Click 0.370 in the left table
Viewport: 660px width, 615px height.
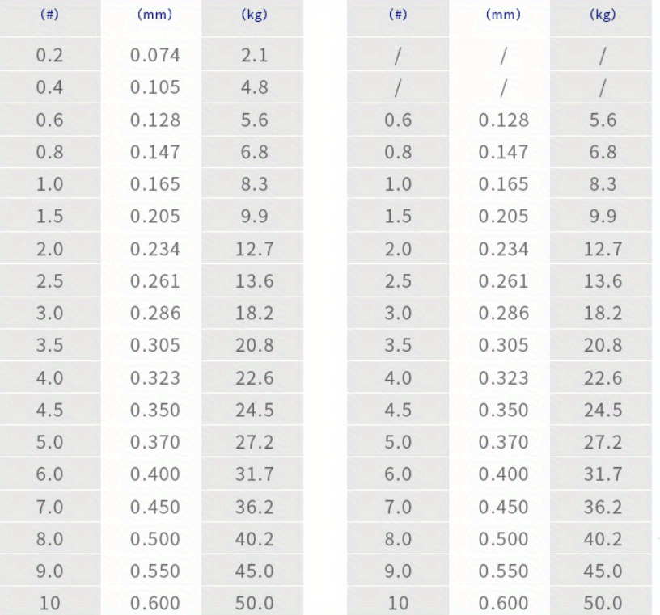[155, 442]
